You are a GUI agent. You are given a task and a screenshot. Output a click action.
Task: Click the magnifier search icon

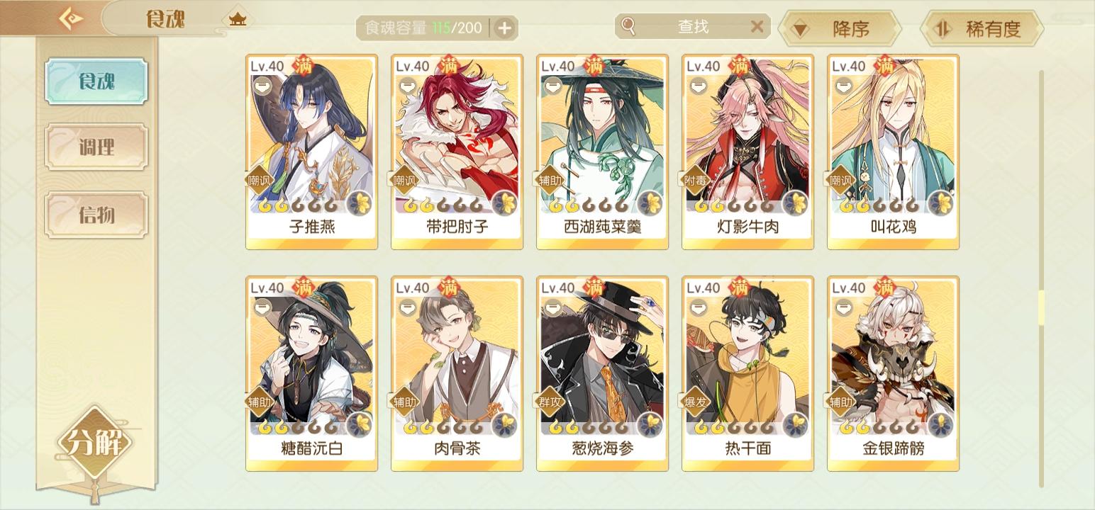coord(628,27)
